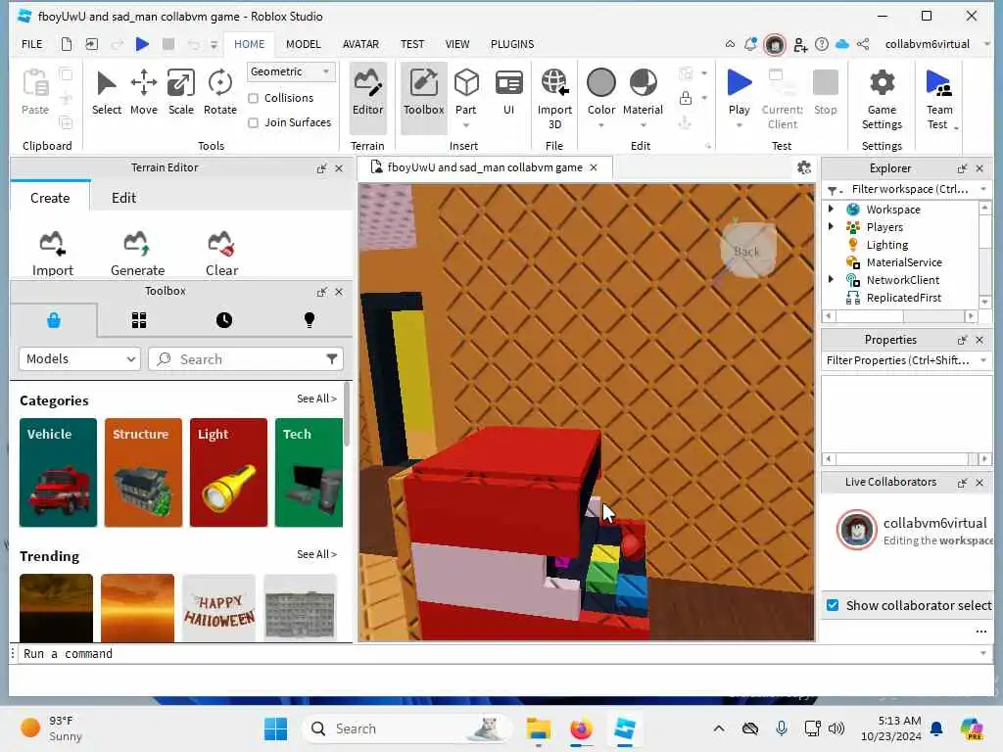Open Game Settings
Screen dimensions: 1003x752
click(x=882, y=99)
